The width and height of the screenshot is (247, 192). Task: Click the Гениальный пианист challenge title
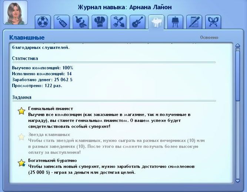pyautogui.click(x=50, y=108)
